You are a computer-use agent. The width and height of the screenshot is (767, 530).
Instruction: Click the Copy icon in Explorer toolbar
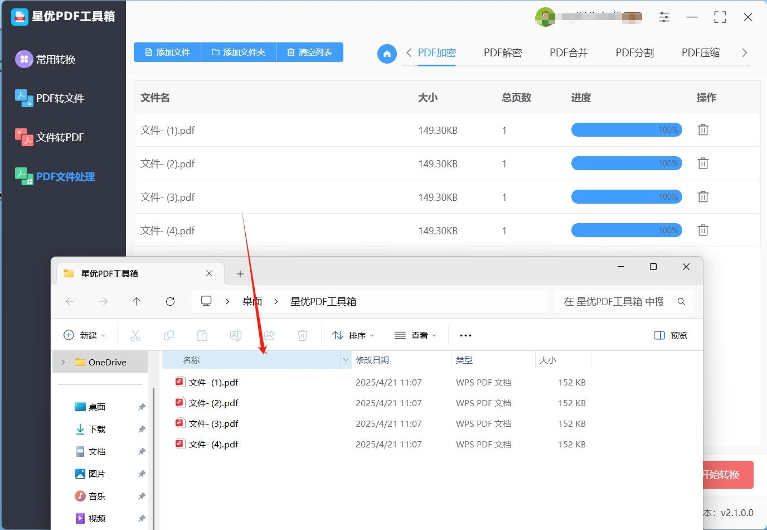(x=169, y=335)
